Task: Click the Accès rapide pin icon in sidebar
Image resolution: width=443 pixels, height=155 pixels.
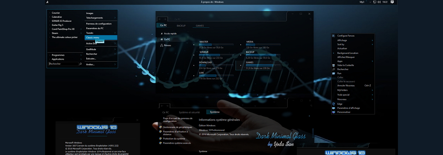Action: 162,33
